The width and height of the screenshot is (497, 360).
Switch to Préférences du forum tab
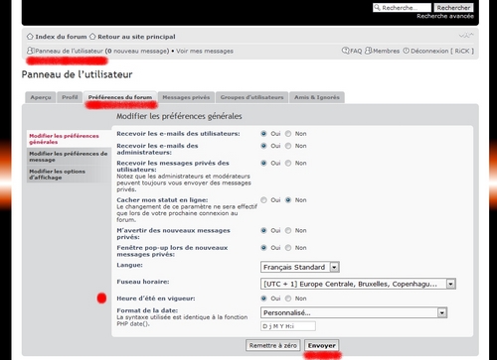(120, 97)
